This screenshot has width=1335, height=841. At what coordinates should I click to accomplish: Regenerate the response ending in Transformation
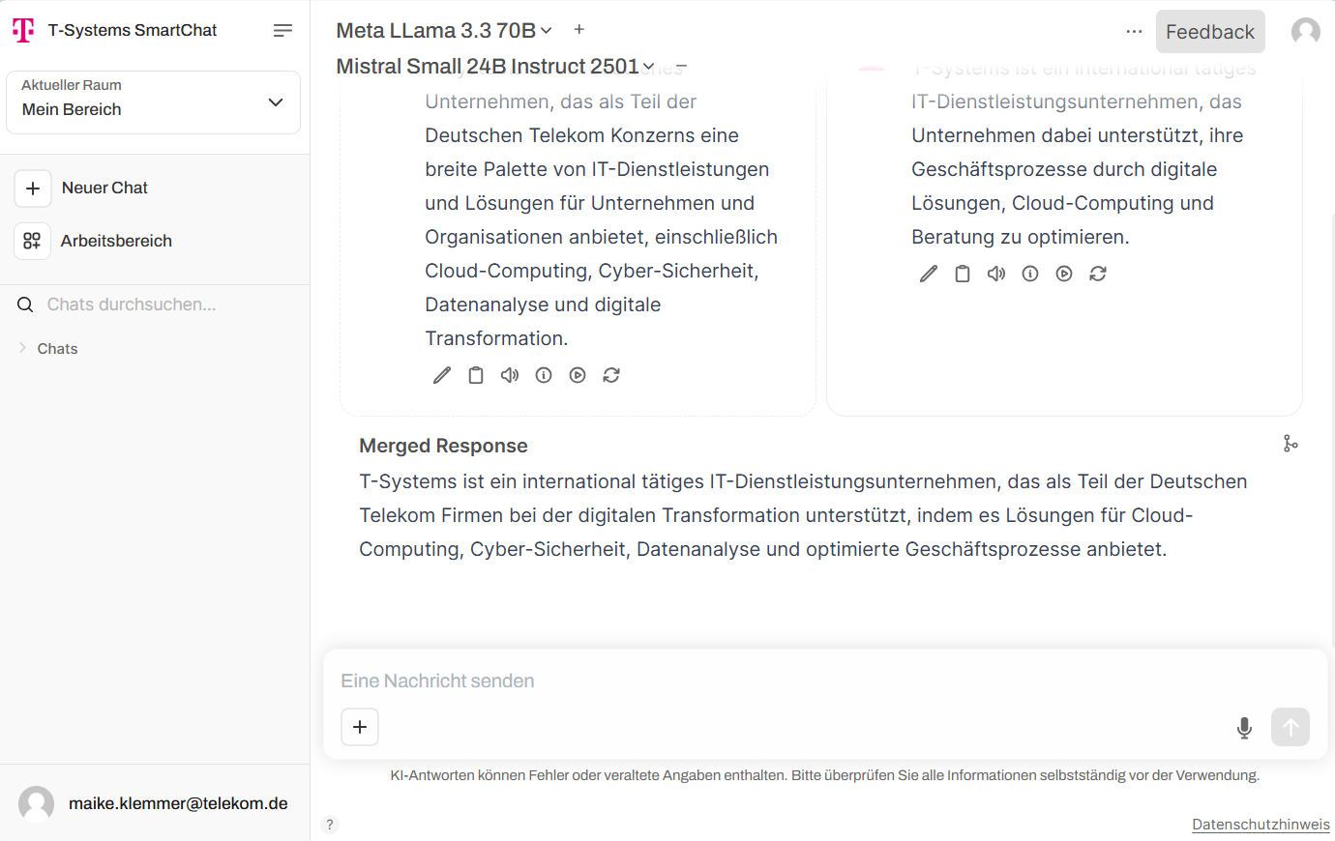pyautogui.click(x=611, y=375)
